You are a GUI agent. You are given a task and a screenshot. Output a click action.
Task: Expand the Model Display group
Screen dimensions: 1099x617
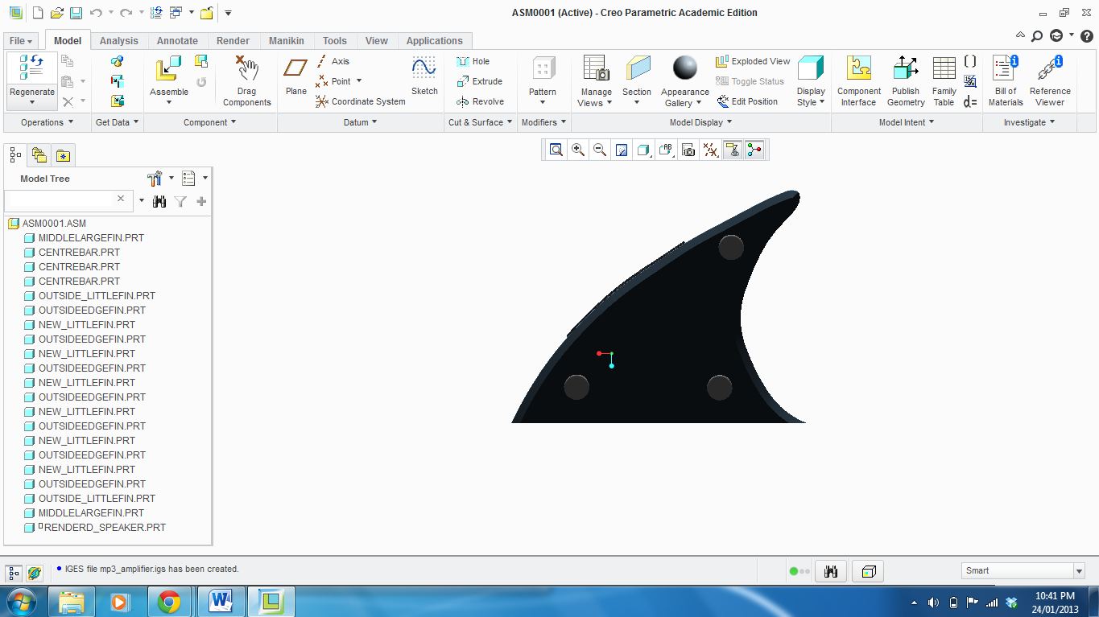point(701,122)
